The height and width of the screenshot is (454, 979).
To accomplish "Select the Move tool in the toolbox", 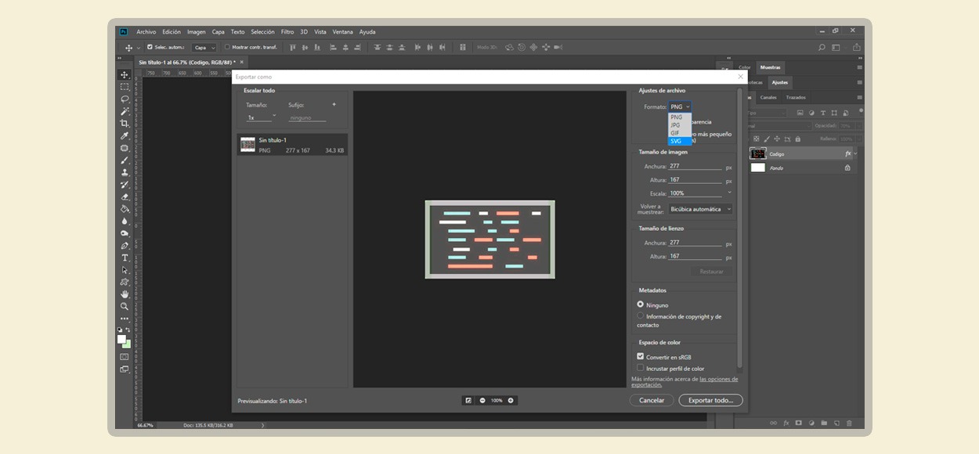I will 125,75.
